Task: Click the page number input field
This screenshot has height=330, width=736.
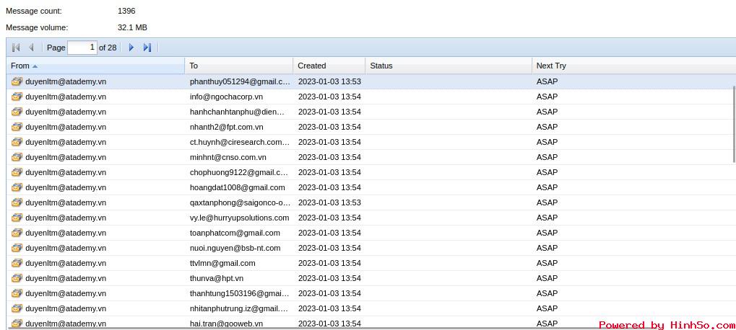Action: 82,48
